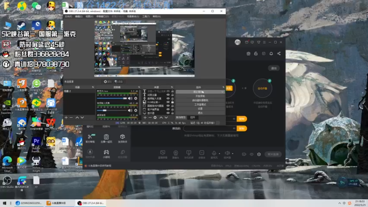
Task: Click the scissors clip tool in Douyu panel
Action: click(x=90, y=137)
